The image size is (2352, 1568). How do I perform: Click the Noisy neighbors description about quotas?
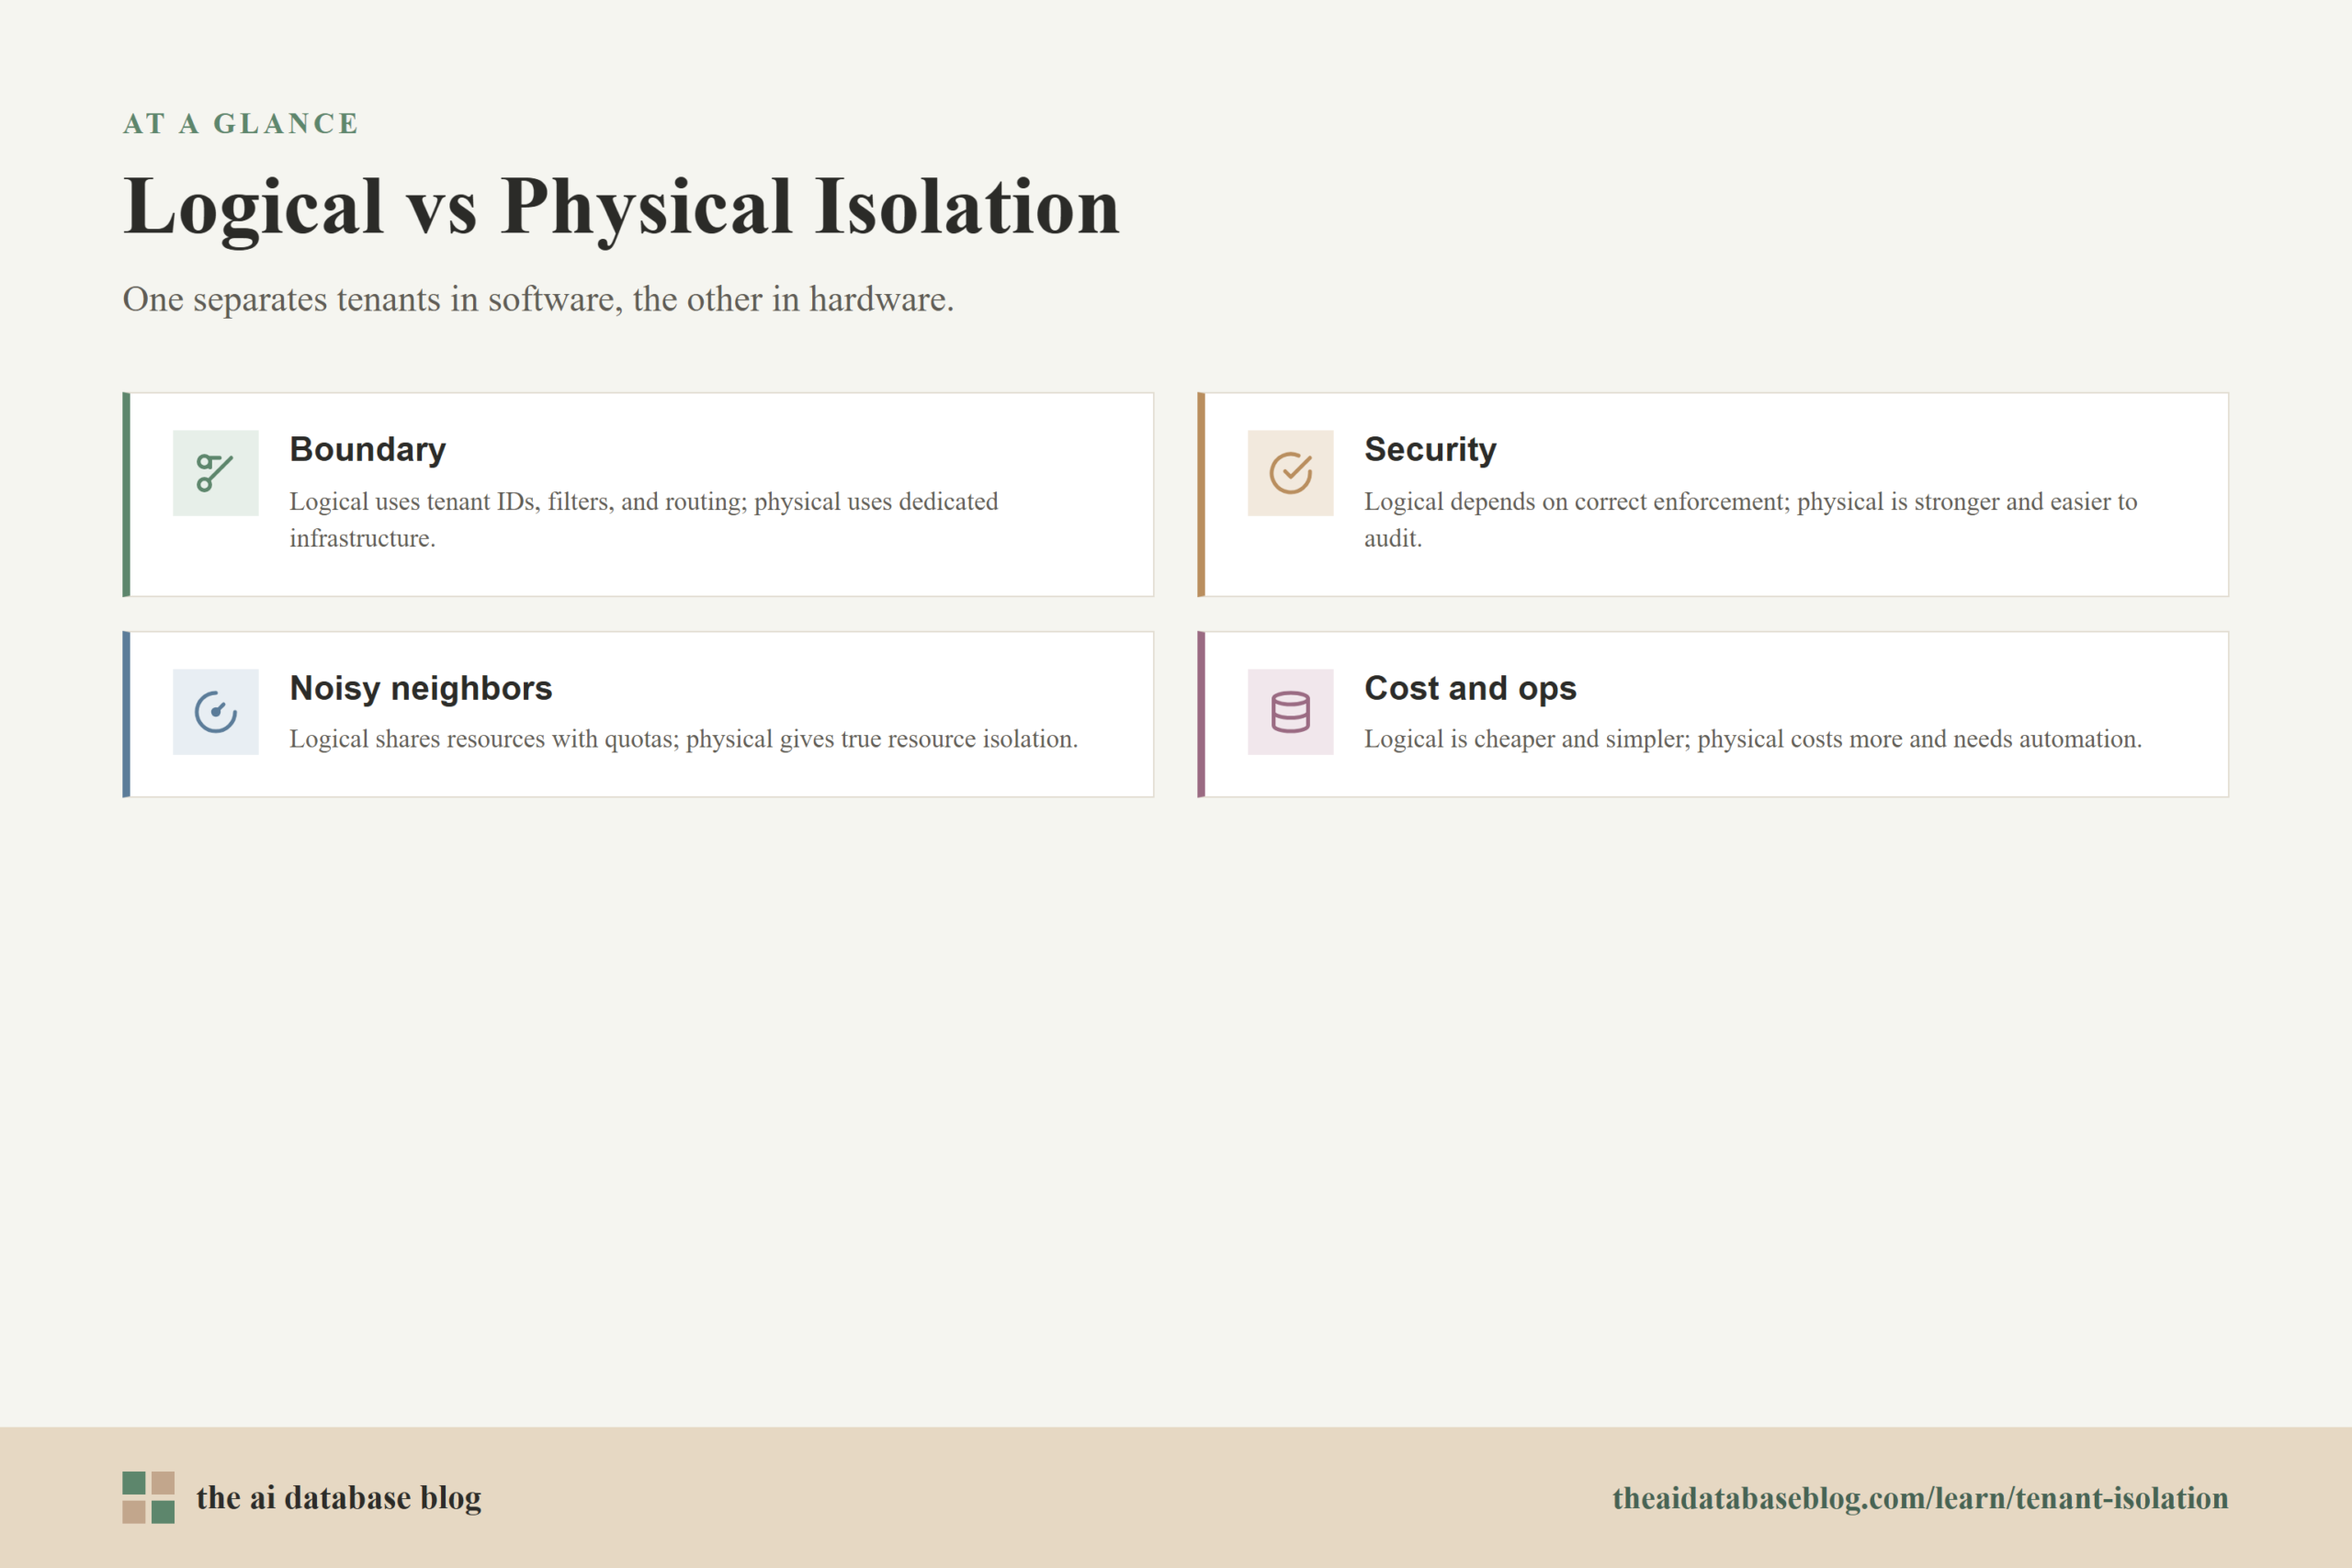click(x=684, y=739)
